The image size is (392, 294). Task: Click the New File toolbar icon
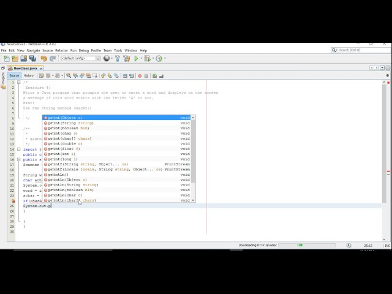(7, 59)
